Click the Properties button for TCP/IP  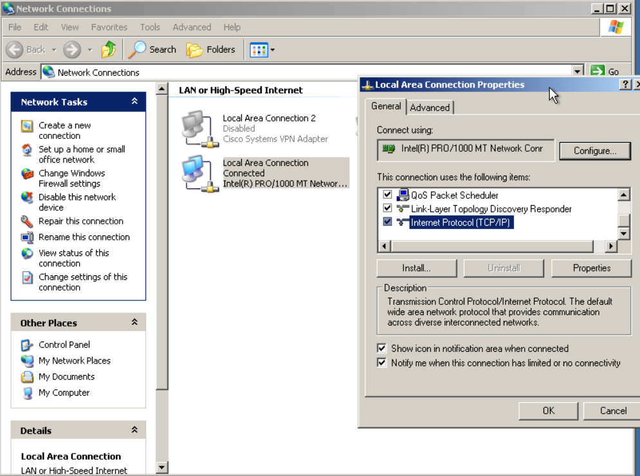click(x=591, y=268)
